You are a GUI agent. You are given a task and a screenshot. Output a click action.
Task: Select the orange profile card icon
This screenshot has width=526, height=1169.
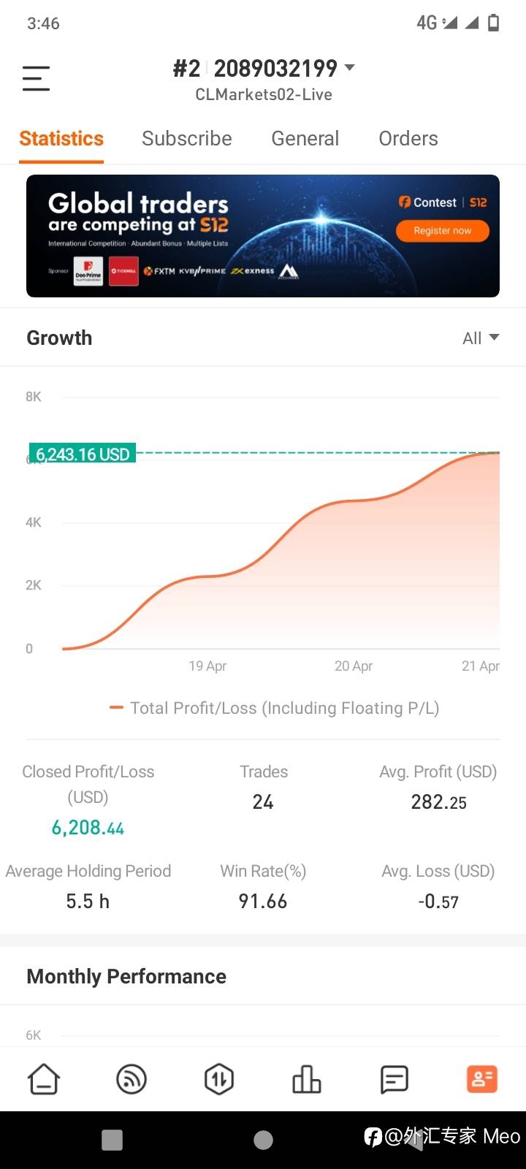482,1078
